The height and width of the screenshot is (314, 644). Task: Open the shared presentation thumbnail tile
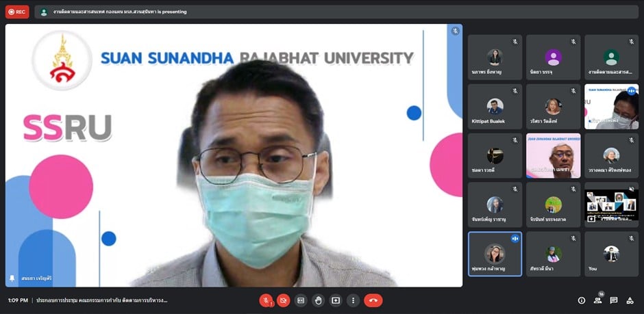(611, 205)
